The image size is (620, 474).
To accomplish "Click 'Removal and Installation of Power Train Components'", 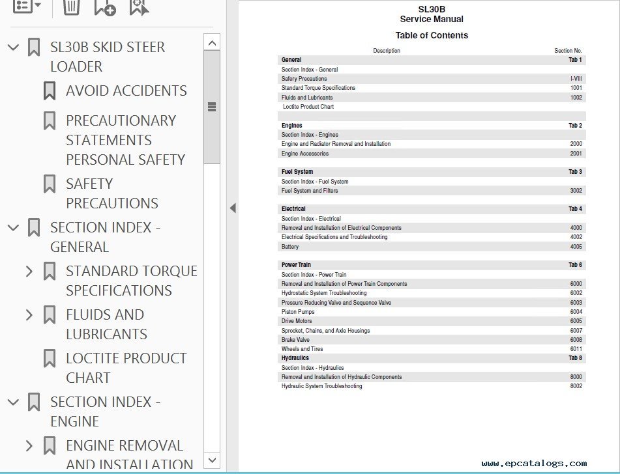I will tap(344, 284).
